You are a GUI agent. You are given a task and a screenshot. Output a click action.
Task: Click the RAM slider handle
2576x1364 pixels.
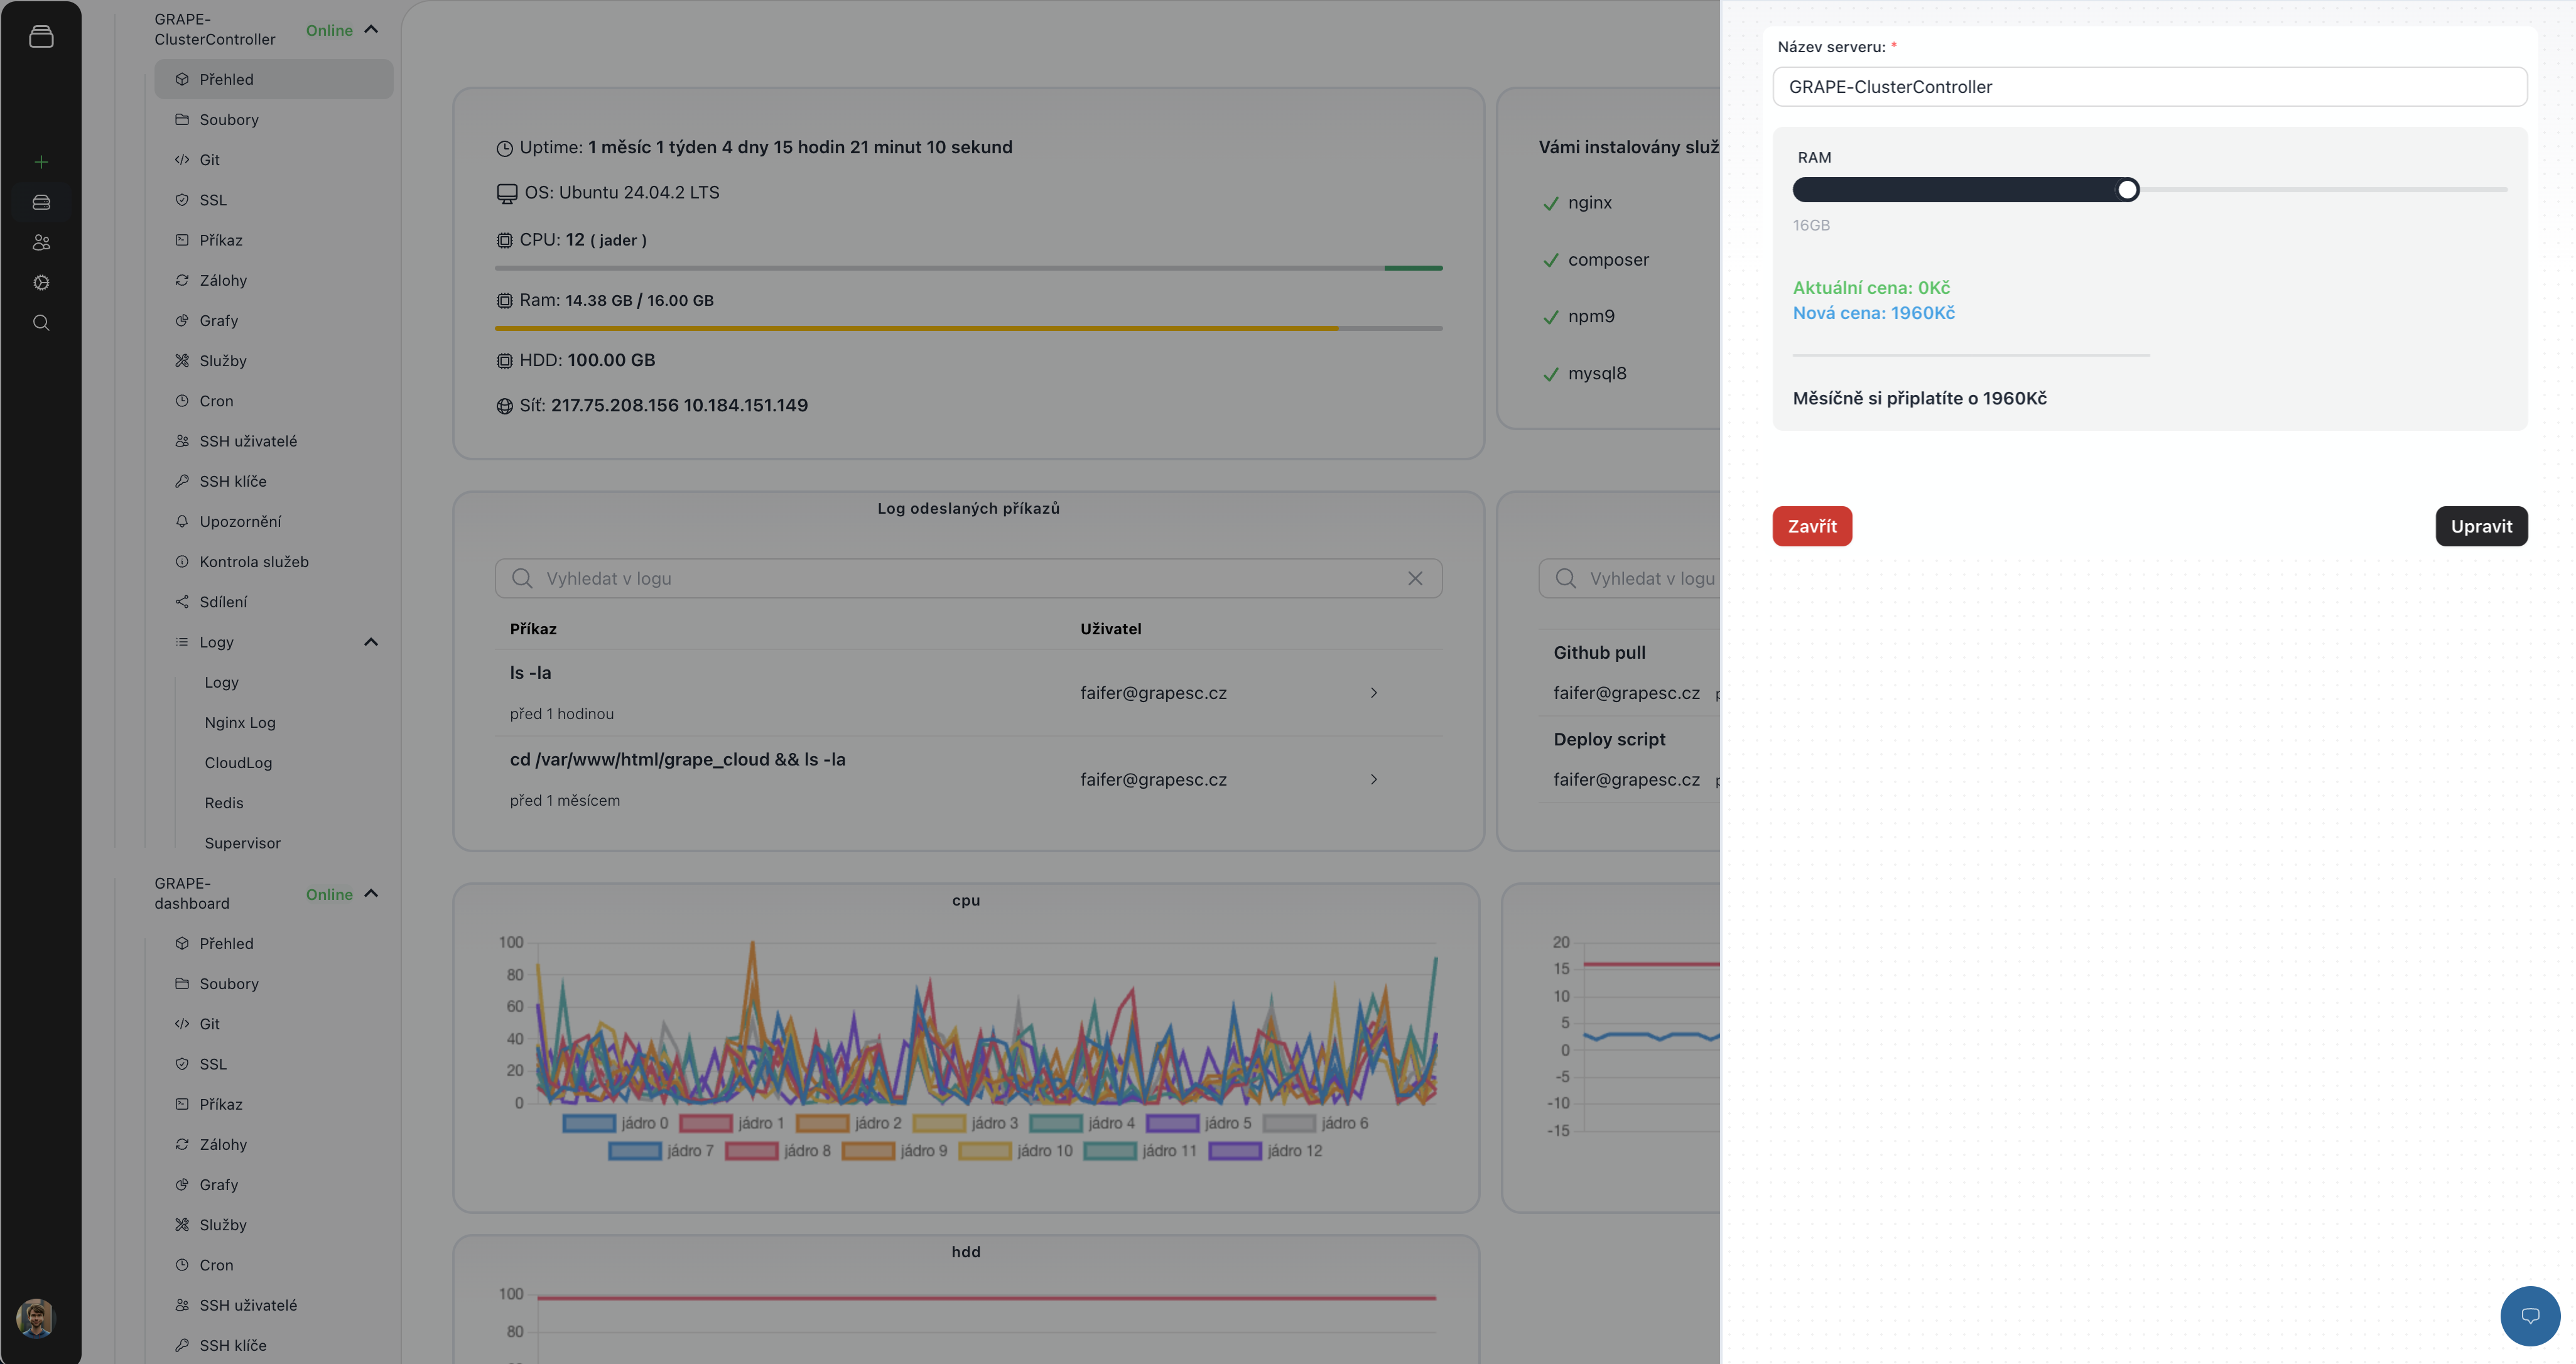coord(2127,190)
